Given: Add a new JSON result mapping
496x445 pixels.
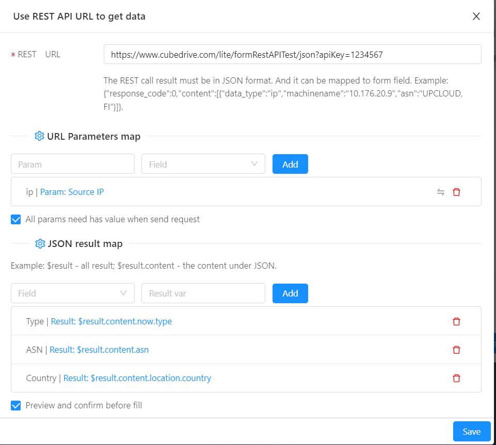Looking at the screenshot, I should click(x=290, y=293).
